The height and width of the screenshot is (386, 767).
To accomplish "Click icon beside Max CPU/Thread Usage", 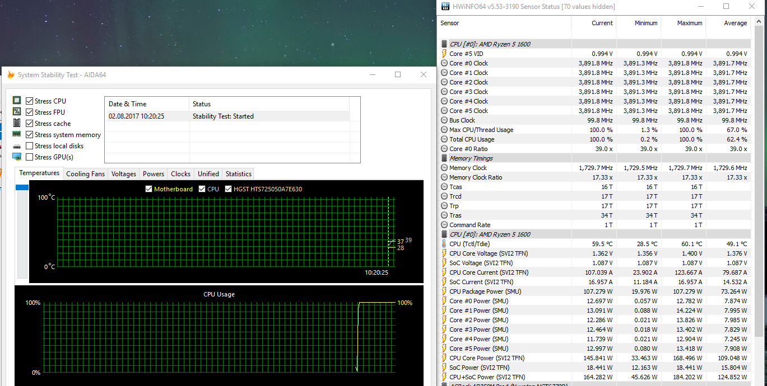I will tap(444, 130).
